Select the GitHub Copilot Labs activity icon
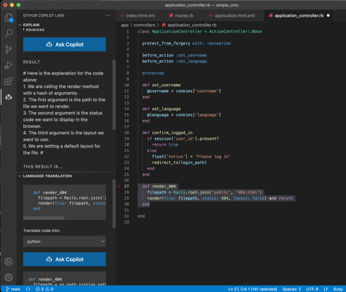 click(8, 97)
